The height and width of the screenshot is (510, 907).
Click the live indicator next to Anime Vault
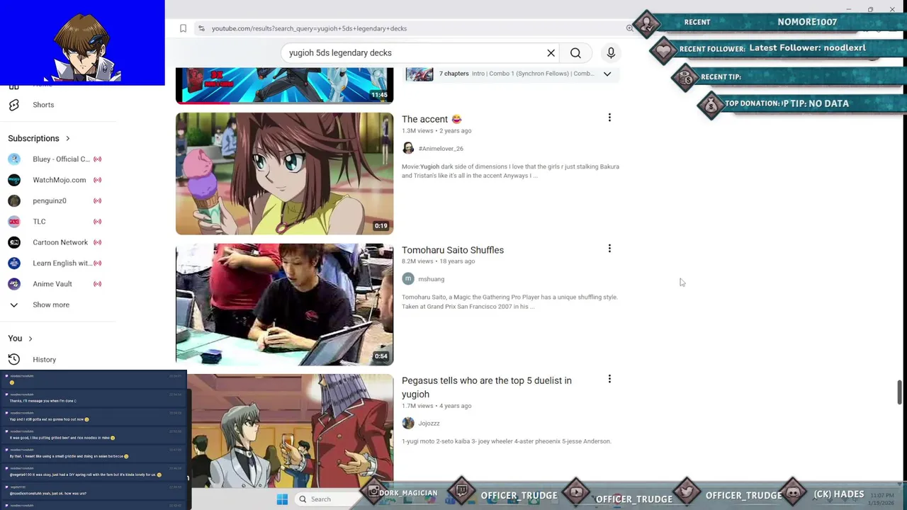(97, 284)
